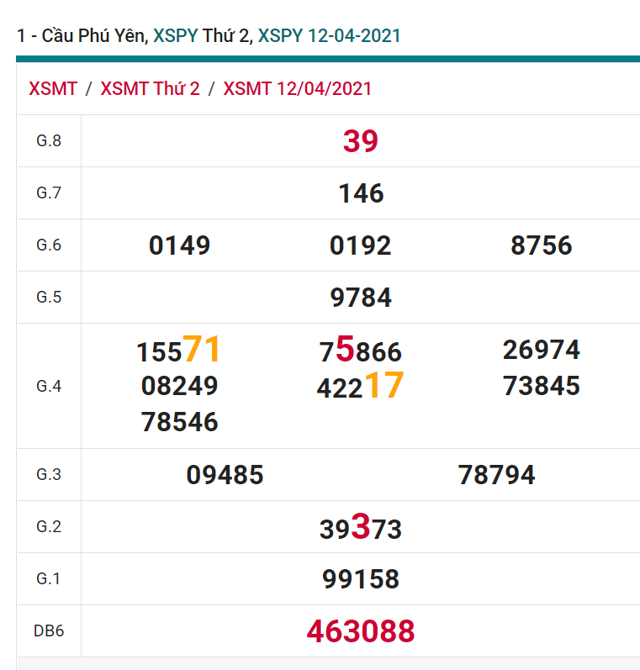The width and height of the screenshot is (640, 670).
Task: Open the XSPY 12-04-2021 link
Action: pos(329,35)
